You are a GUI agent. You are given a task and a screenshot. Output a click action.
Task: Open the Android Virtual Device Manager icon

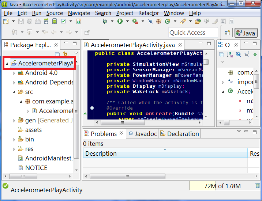click(x=55, y=21)
